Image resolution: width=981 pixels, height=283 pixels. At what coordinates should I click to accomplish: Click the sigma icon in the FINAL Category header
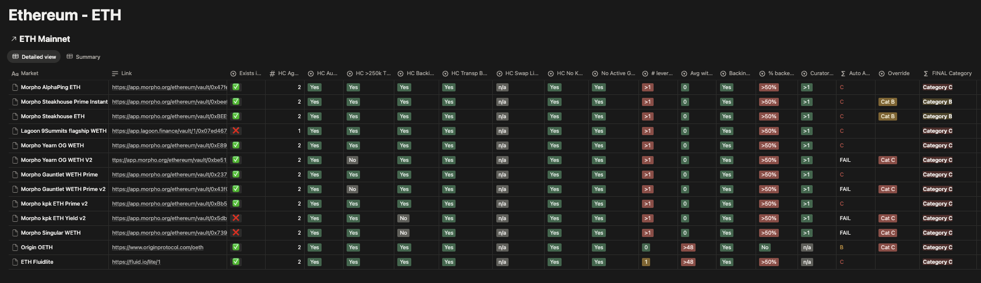click(926, 73)
